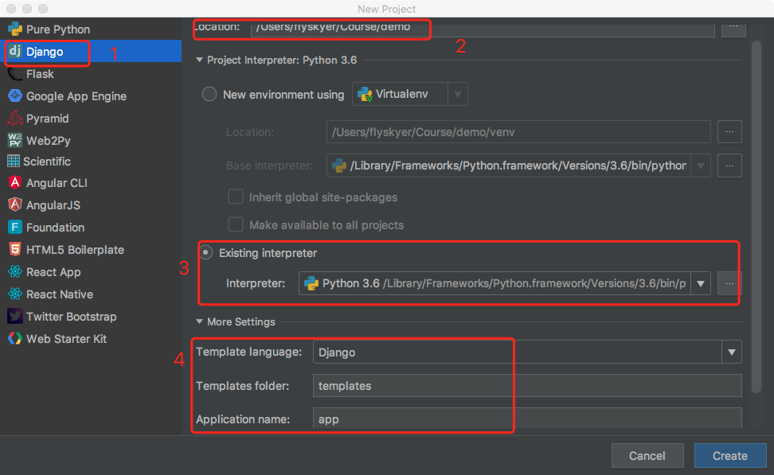This screenshot has width=774, height=475.
Task: Click the Django dj icon
Action: [15, 51]
